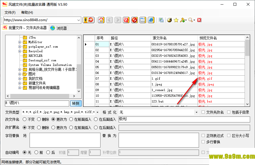The height and width of the screenshot is (165, 255).
Task: Click the magnifier search icon
Action: pos(190,20)
